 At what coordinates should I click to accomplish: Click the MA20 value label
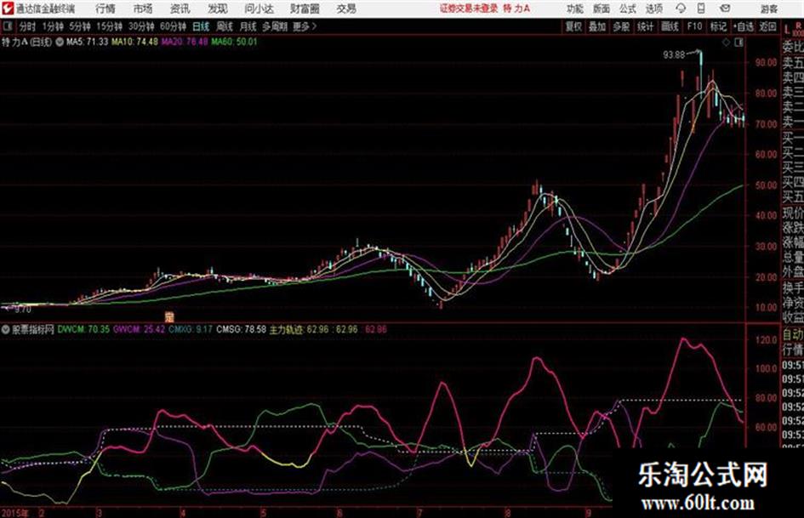click(x=185, y=42)
